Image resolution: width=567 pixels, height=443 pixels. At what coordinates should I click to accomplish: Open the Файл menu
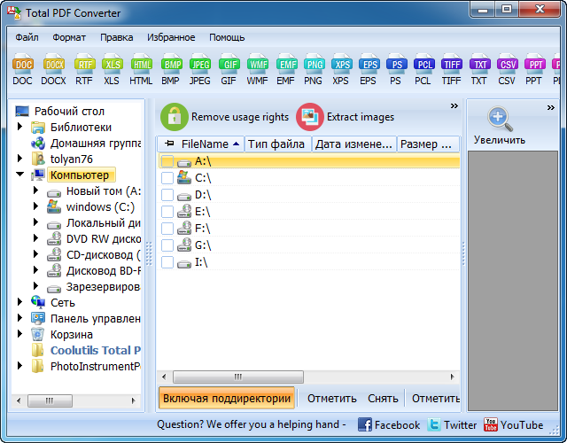tap(27, 37)
